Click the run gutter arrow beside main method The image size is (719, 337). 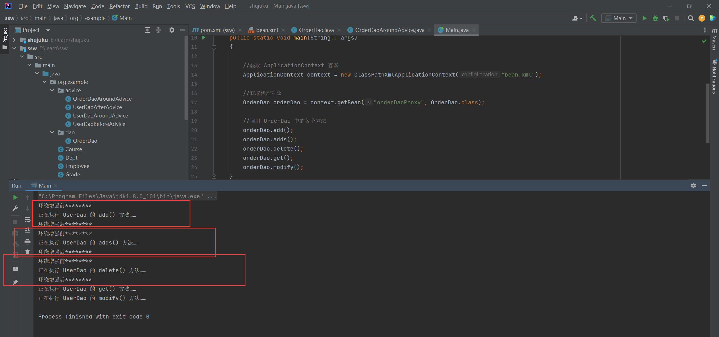point(204,38)
